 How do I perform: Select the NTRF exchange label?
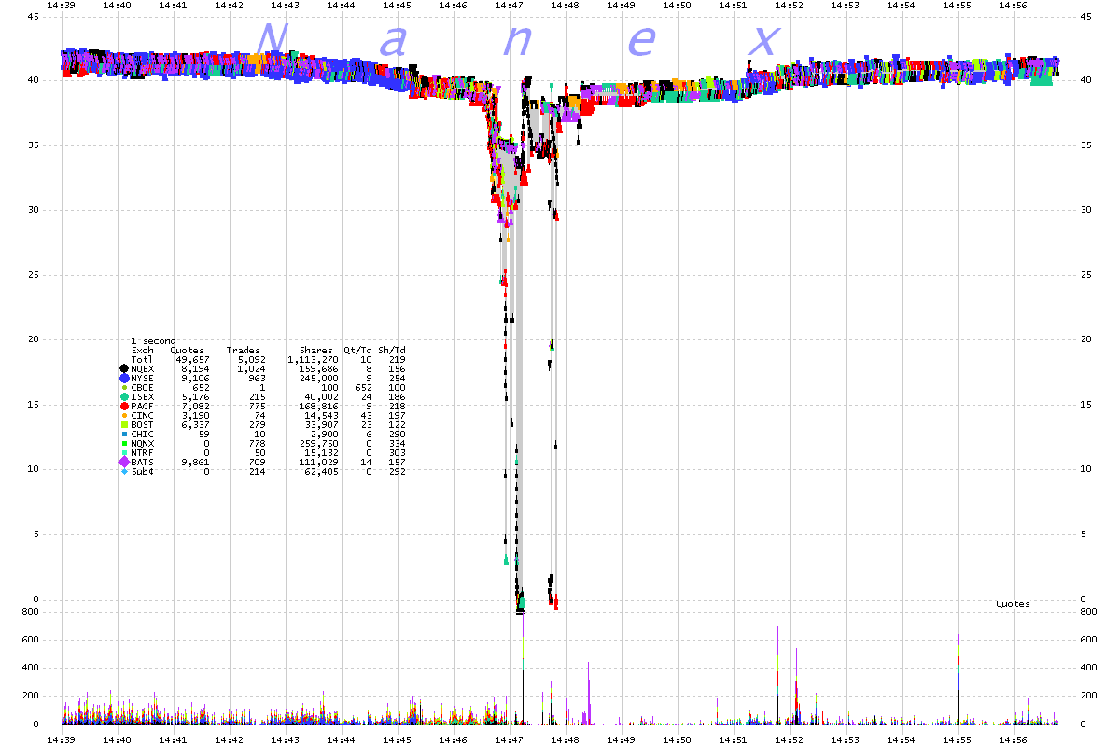click(x=142, y=453)
